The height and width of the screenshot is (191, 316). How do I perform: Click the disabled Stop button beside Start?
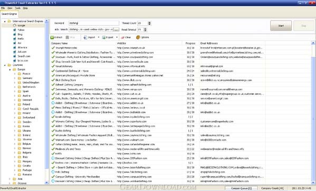(x=303, y=26)
